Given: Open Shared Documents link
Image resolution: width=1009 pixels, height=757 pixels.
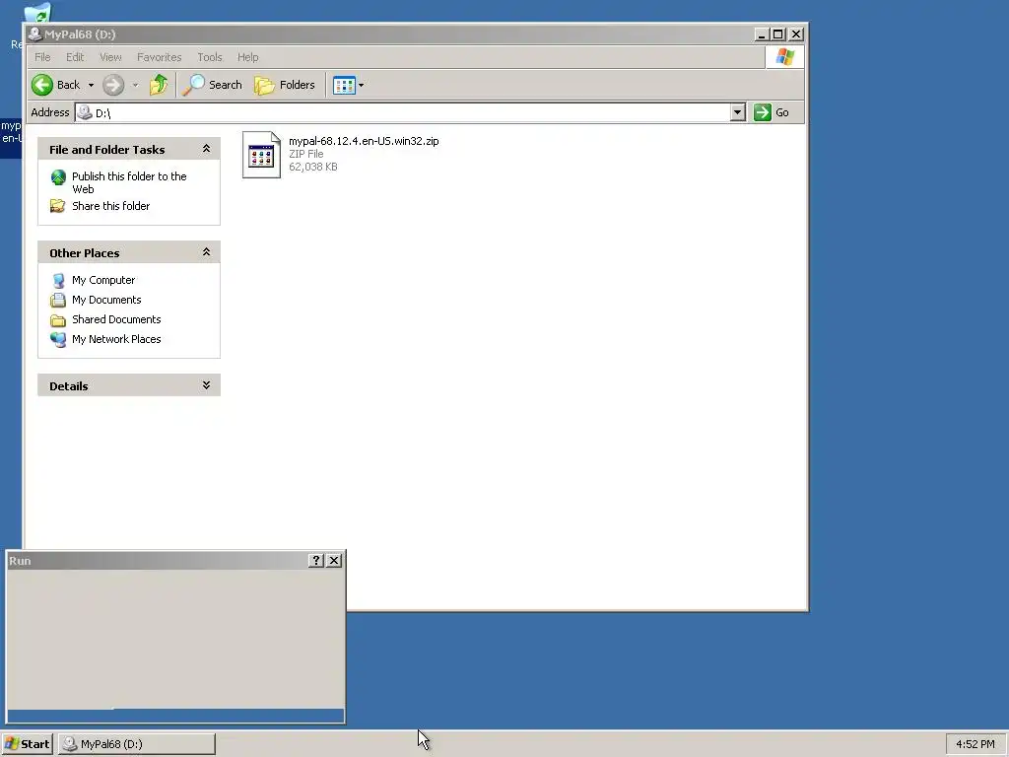Looking at the screenshot, I should pos(116,319).
